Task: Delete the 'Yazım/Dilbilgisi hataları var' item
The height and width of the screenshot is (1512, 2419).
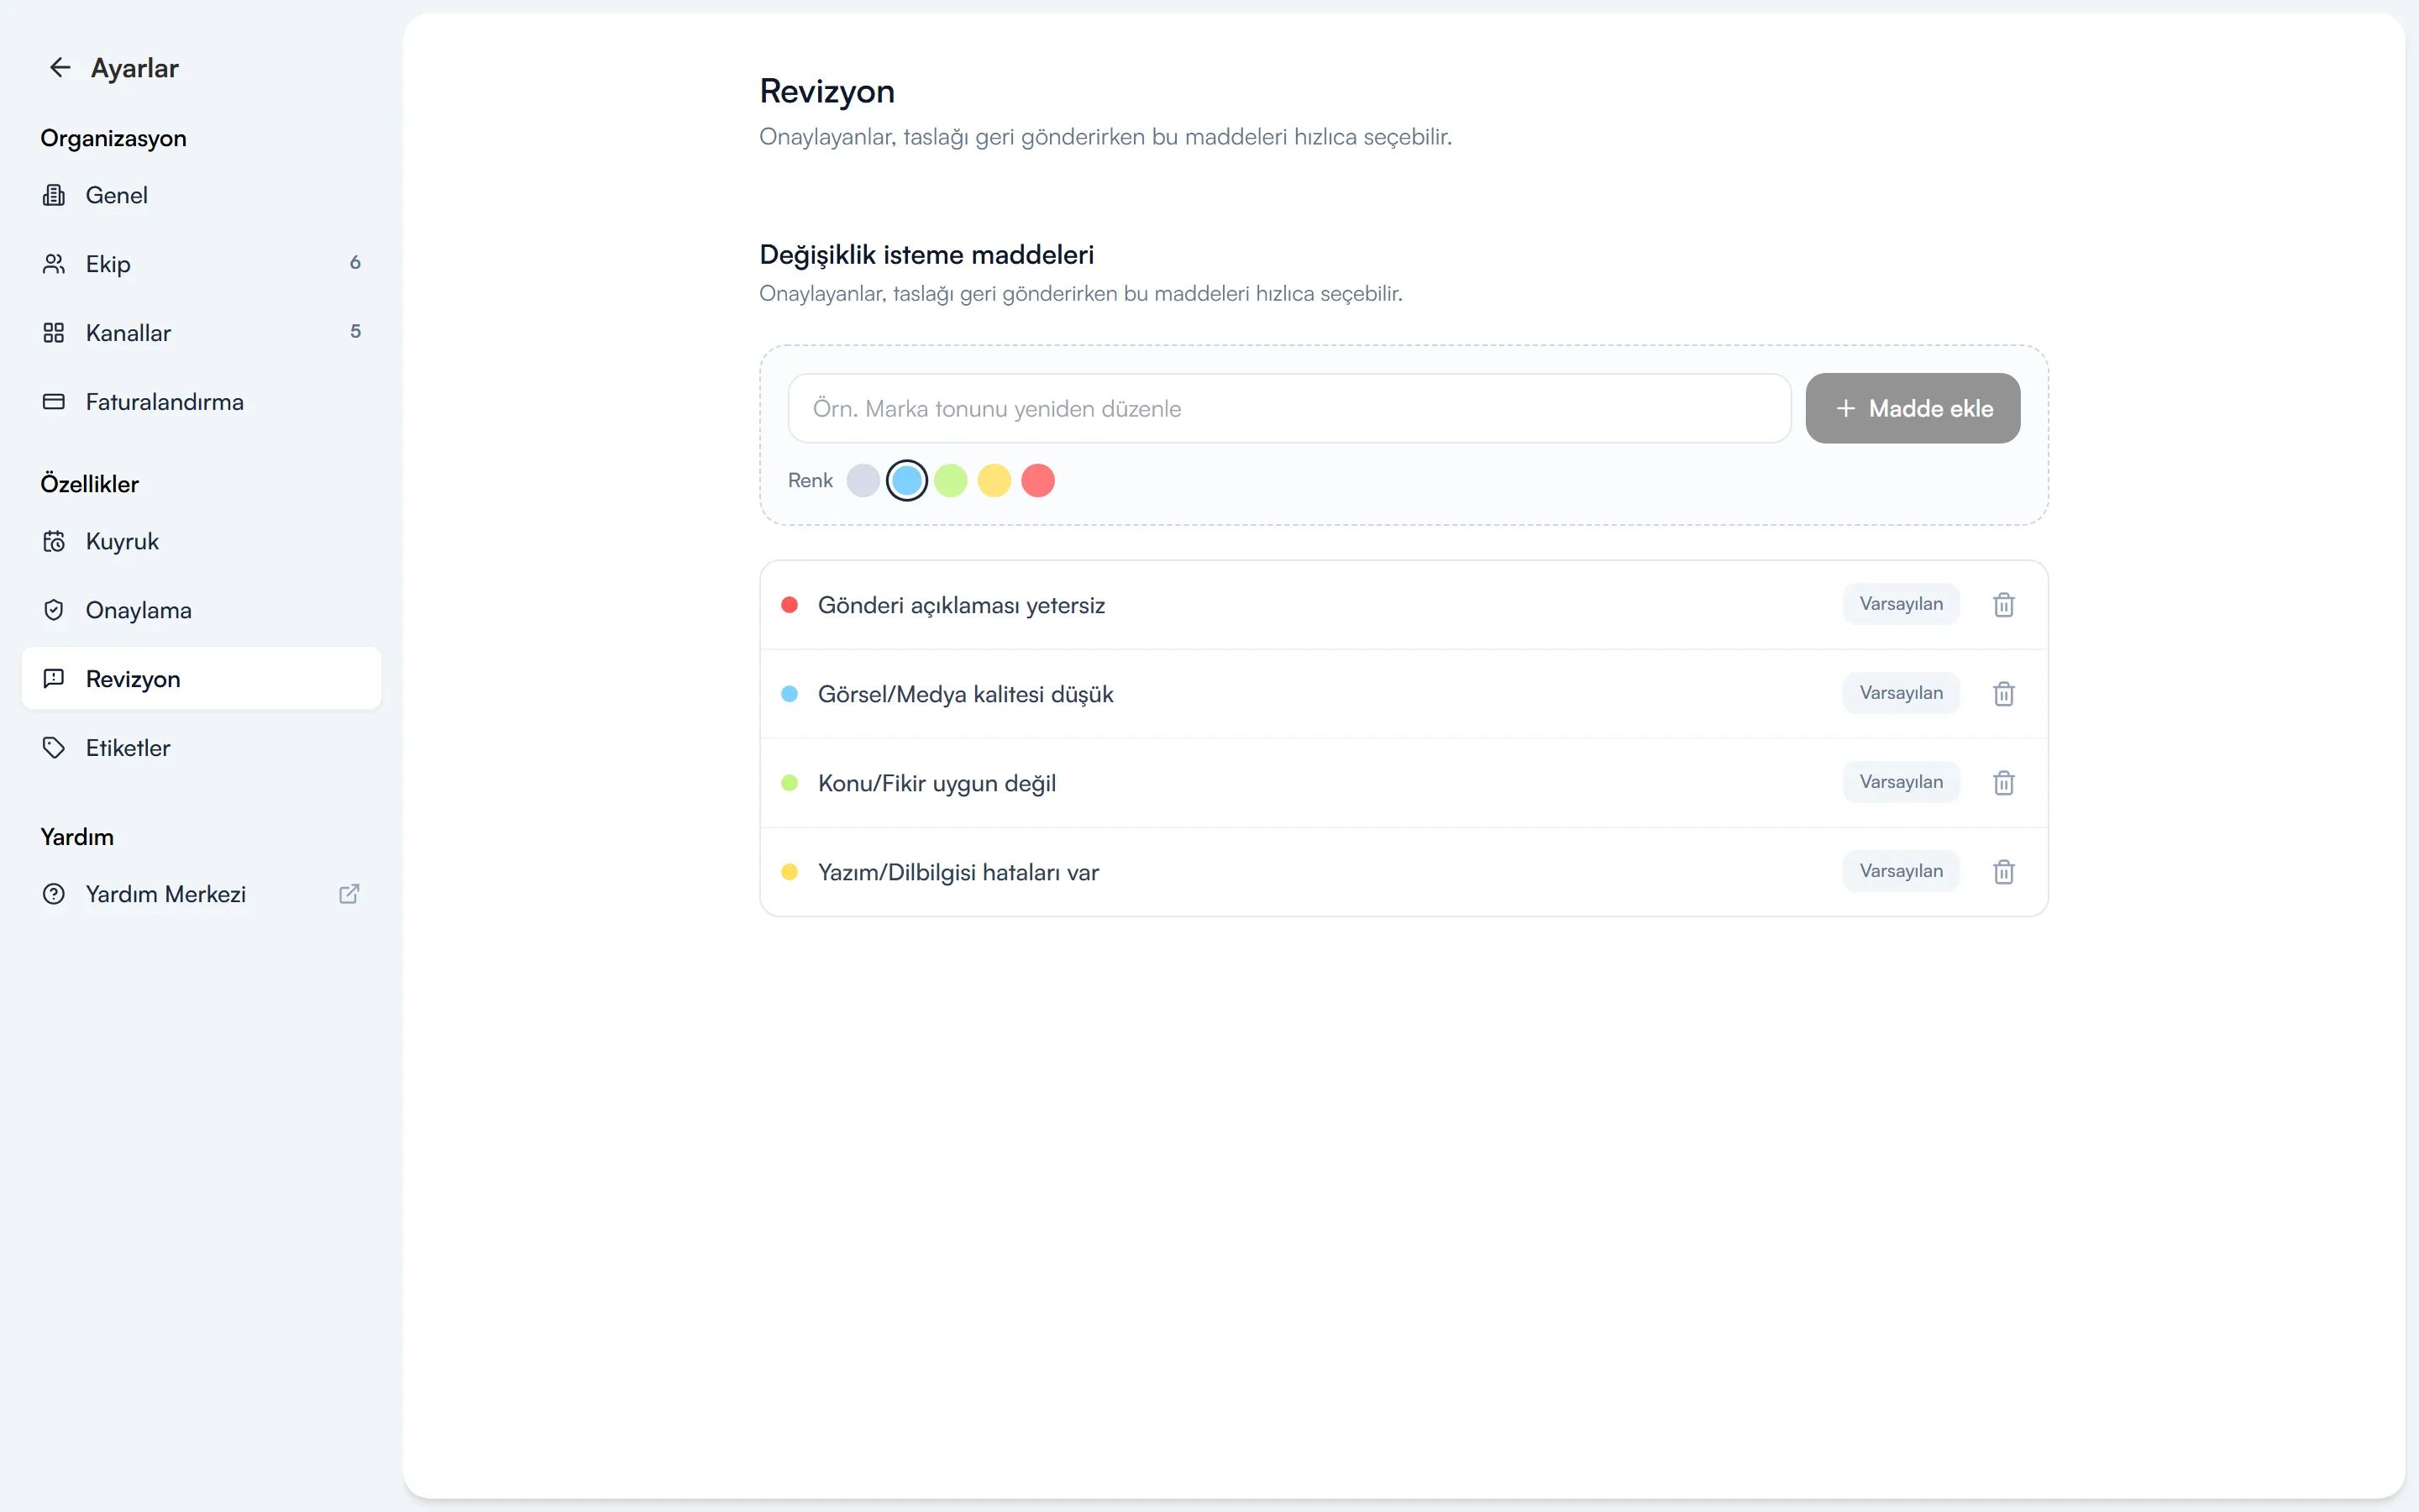Action: [2003, 872]
